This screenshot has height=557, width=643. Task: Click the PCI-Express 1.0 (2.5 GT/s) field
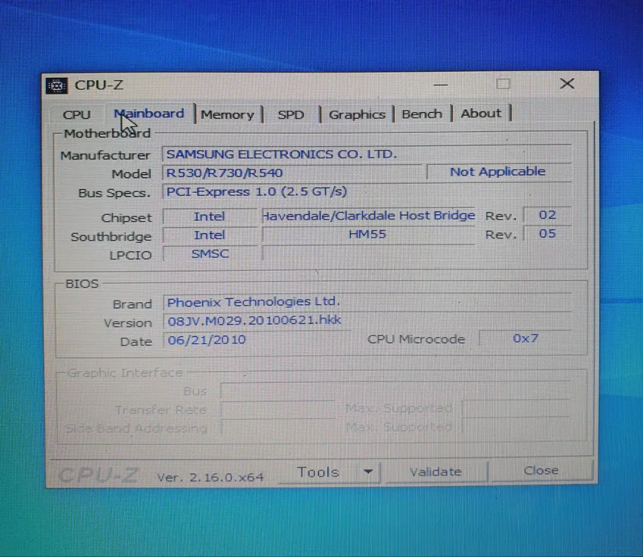coord(367,192)
